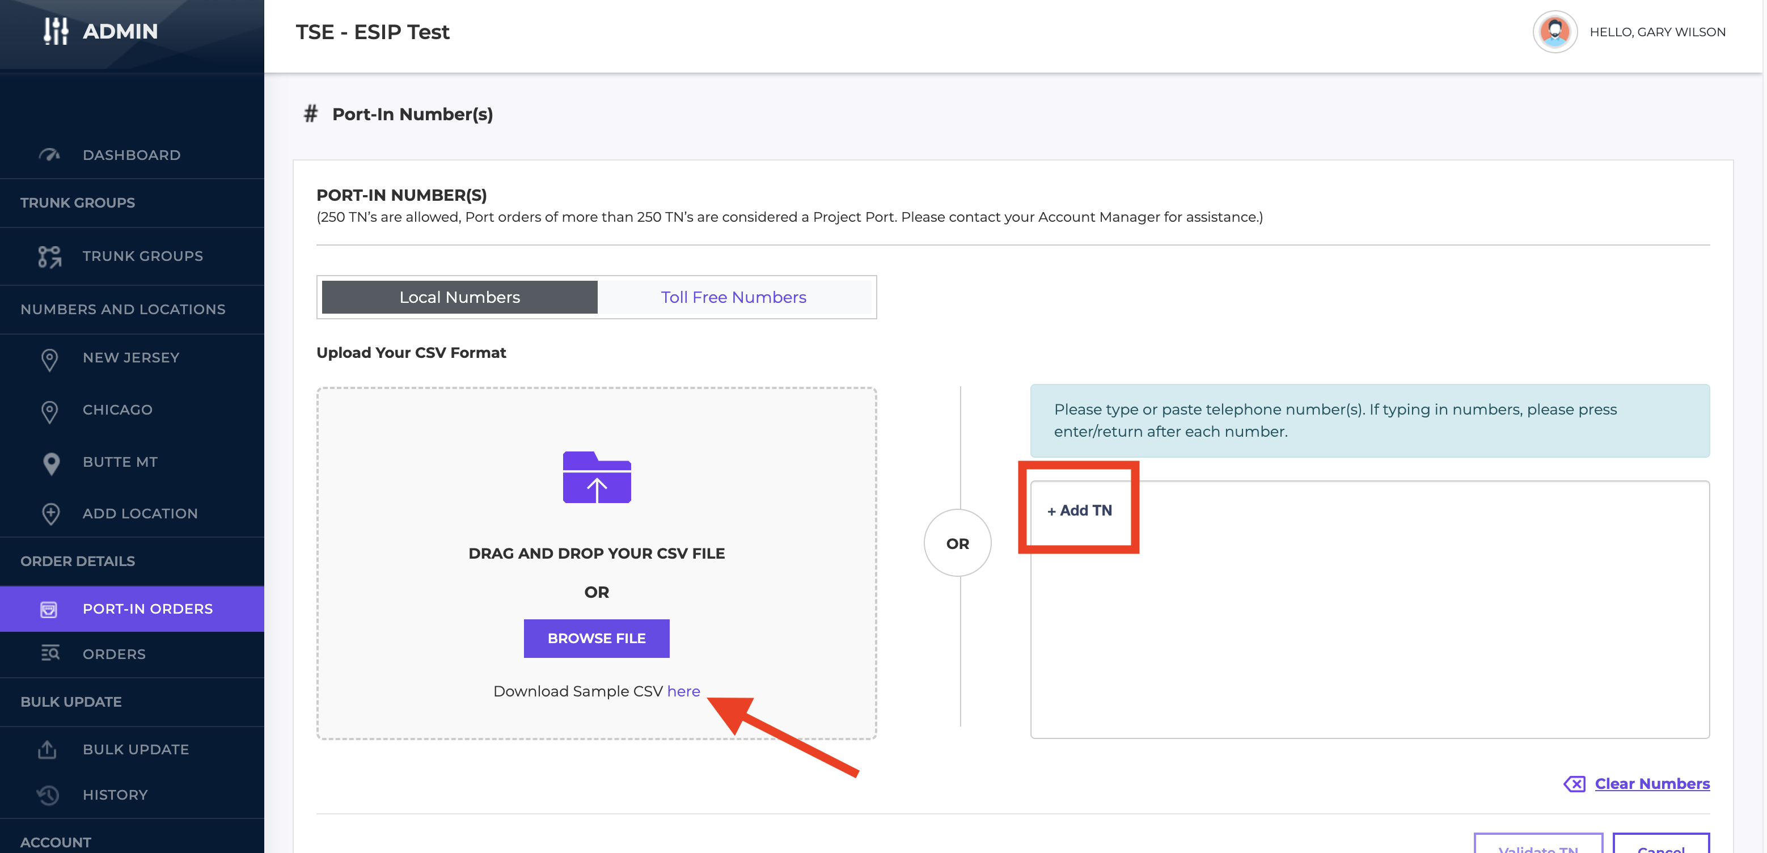Click the Add Location plus pin icon
This screenshot has height=853, width=1767.
tap(51, 514)
